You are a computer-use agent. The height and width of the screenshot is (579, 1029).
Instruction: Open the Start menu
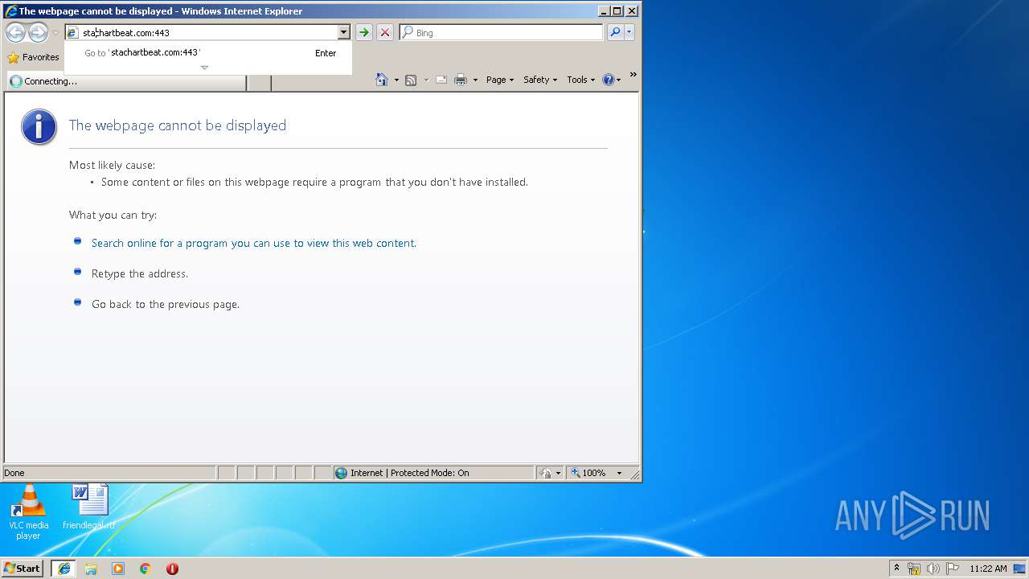click(23, 568)
